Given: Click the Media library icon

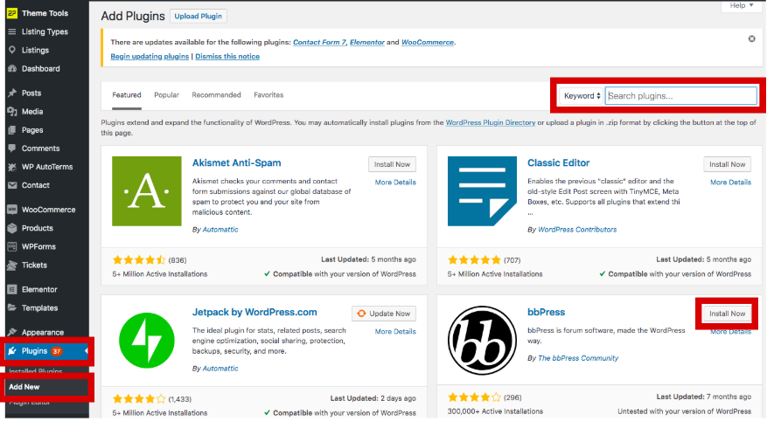Looking at the screenshot, I should (12, 112).
